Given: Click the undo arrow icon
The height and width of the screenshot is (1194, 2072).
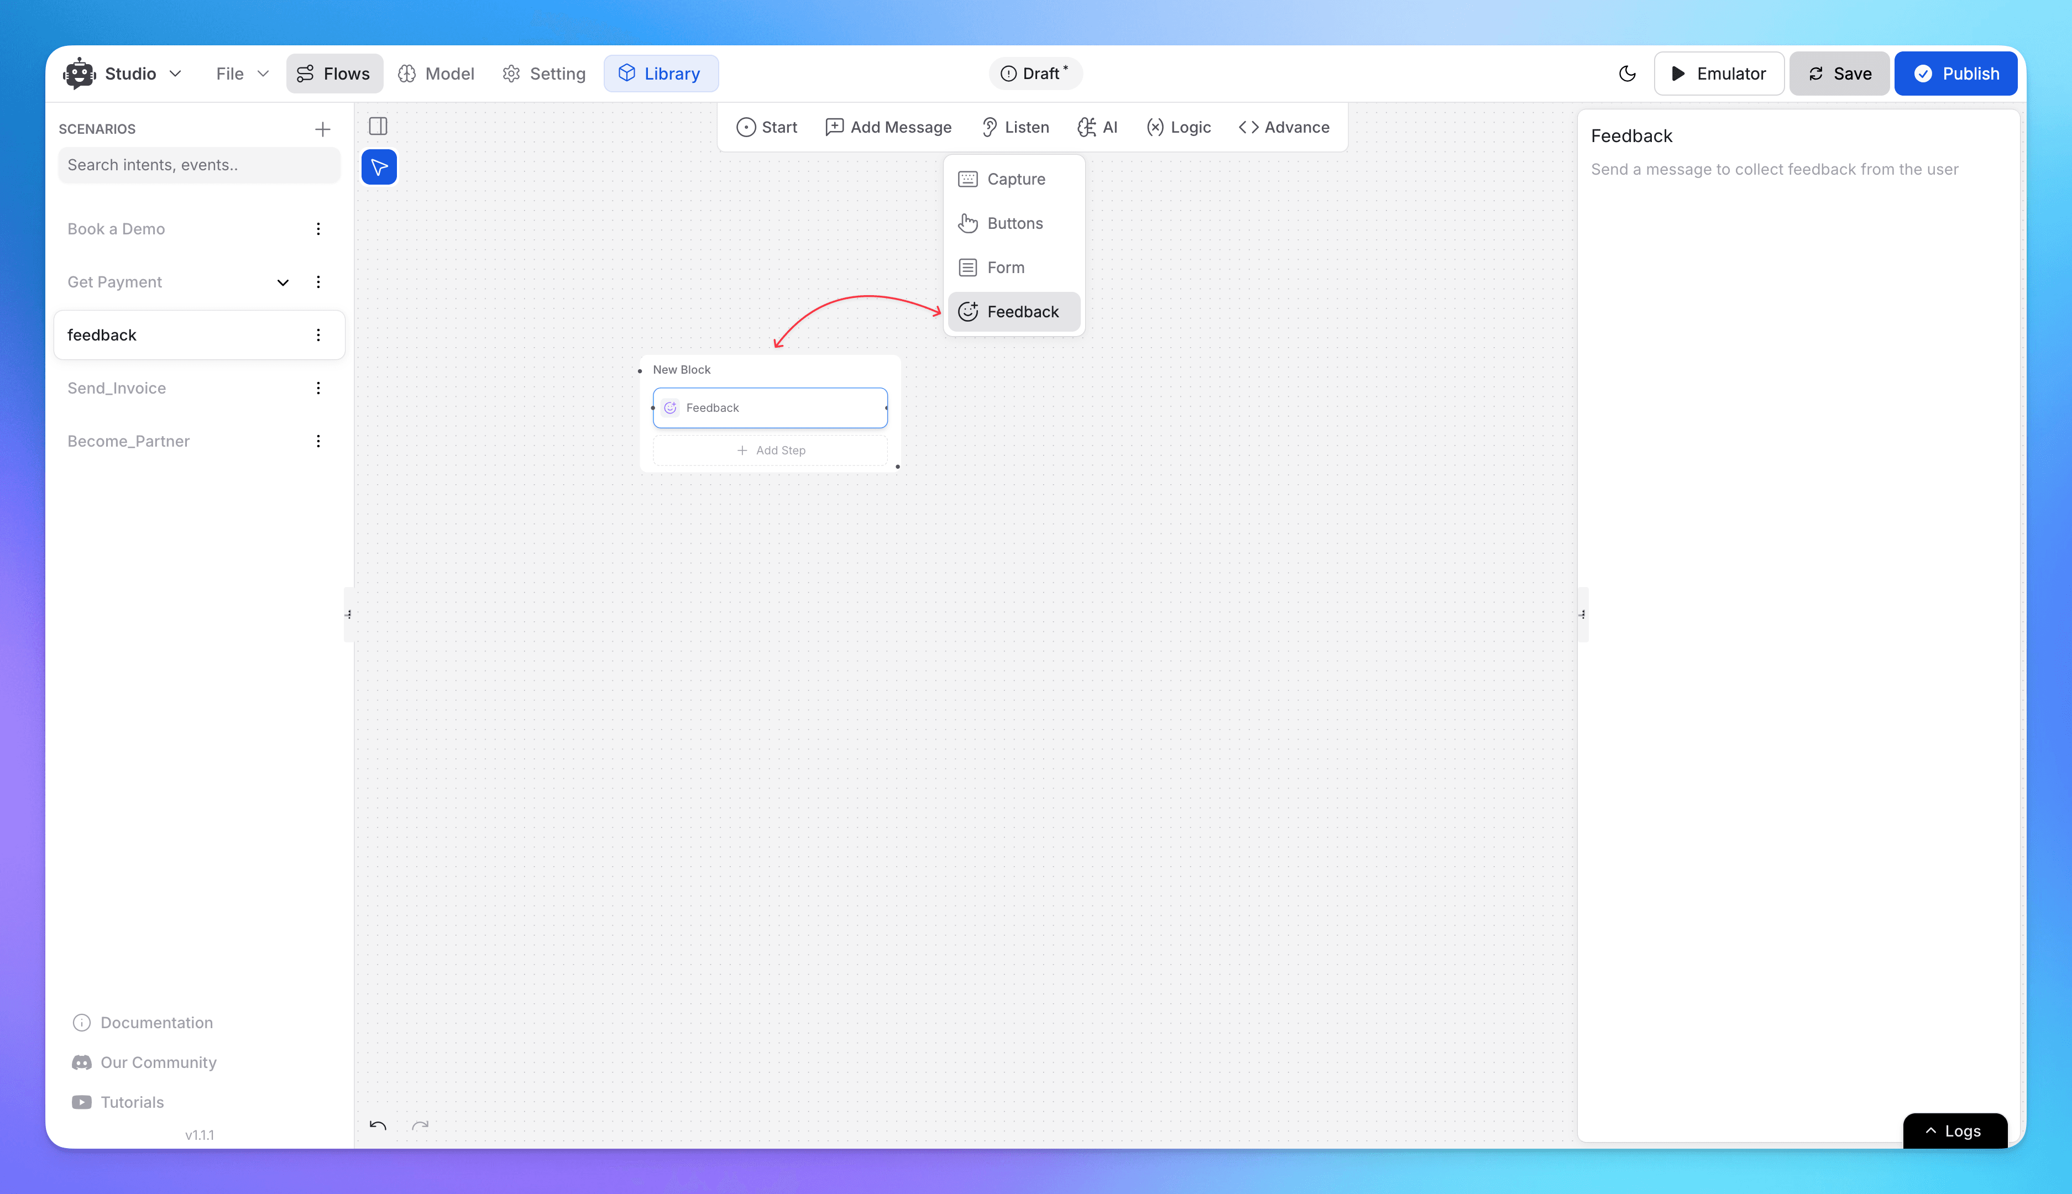Looking at the screenshot, I should pyautogui.click(x=377, y=1125).
